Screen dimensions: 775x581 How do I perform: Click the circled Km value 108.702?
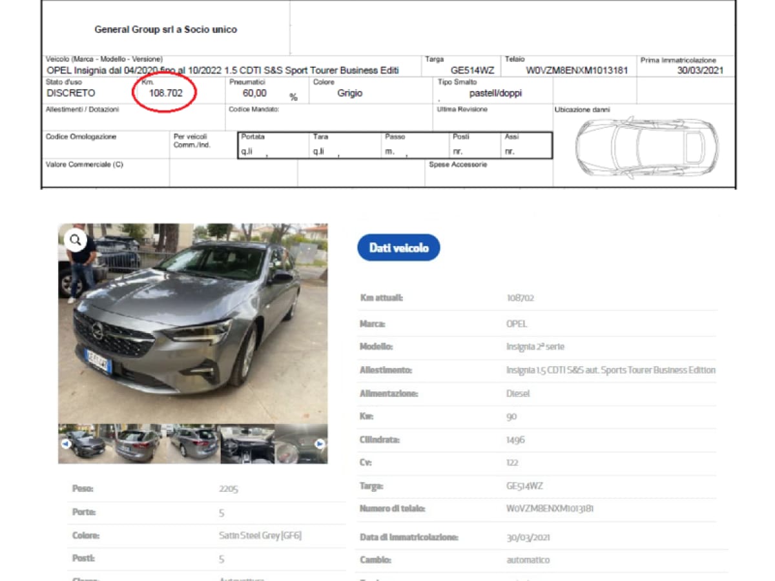coord(165,93)
